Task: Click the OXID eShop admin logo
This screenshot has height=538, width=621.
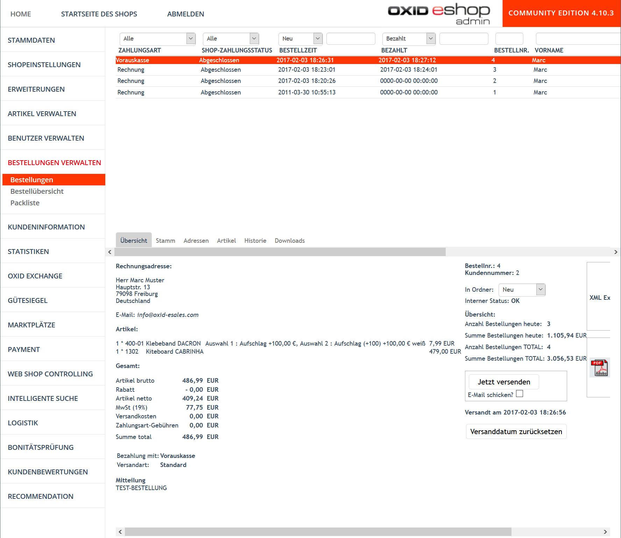Action: tap(439, 14)
